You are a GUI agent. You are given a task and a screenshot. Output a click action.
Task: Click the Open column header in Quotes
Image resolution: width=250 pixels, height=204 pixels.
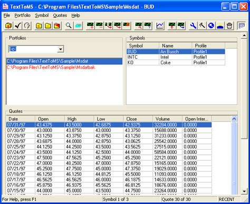pyautogui.click(x=50, y=119)
